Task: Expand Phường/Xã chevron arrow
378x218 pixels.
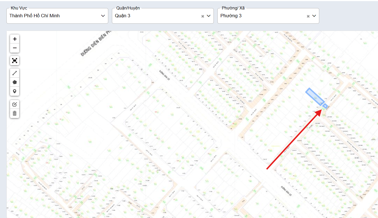Action: coord(314,16)
